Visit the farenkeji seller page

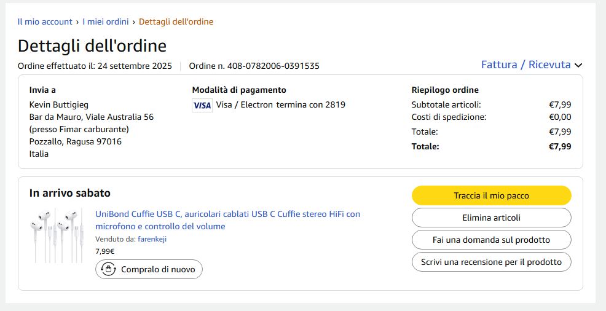152,239
